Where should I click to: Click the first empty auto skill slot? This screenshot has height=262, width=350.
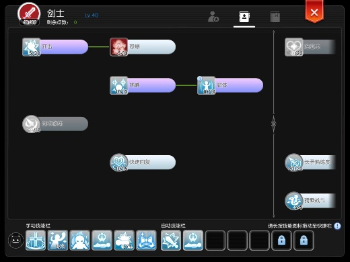point(215,241)
